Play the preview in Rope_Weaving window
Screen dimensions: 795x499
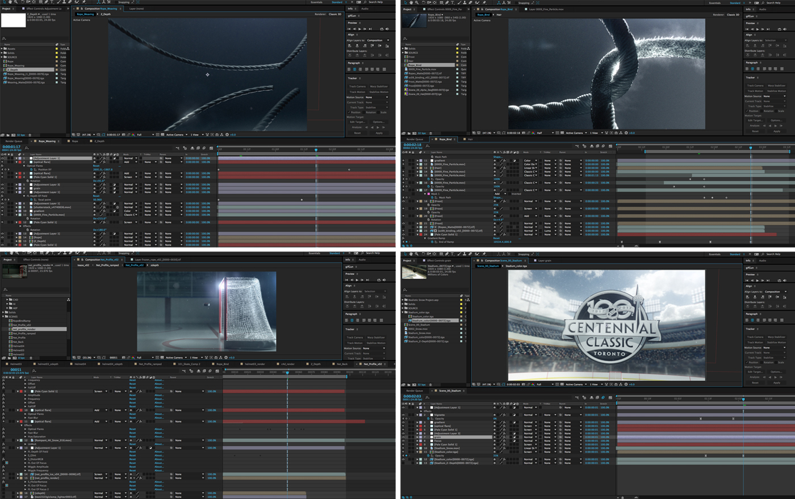point(359,29)
